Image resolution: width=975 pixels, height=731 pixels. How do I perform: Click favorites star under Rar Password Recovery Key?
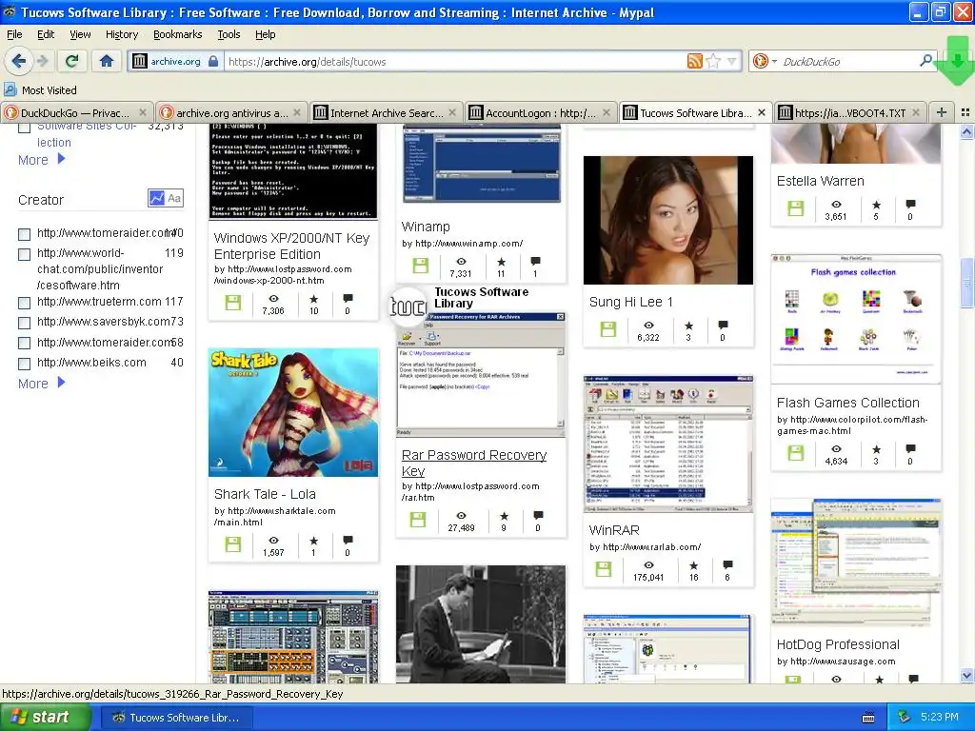[505, 516]
